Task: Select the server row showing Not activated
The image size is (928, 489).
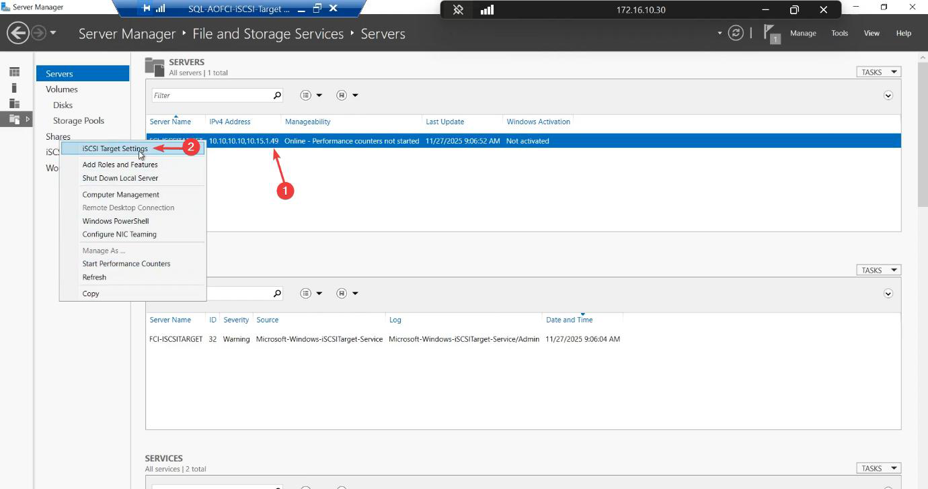Action: [x=523, y=141]
